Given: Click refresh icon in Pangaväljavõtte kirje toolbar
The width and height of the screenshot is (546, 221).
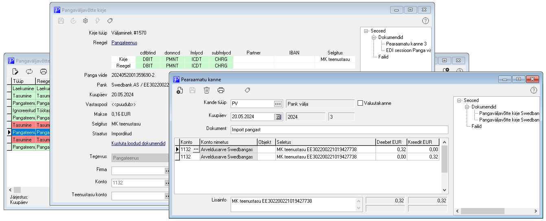Looking at the screenshot, I should pyautogui.click(x=73, y=20).
